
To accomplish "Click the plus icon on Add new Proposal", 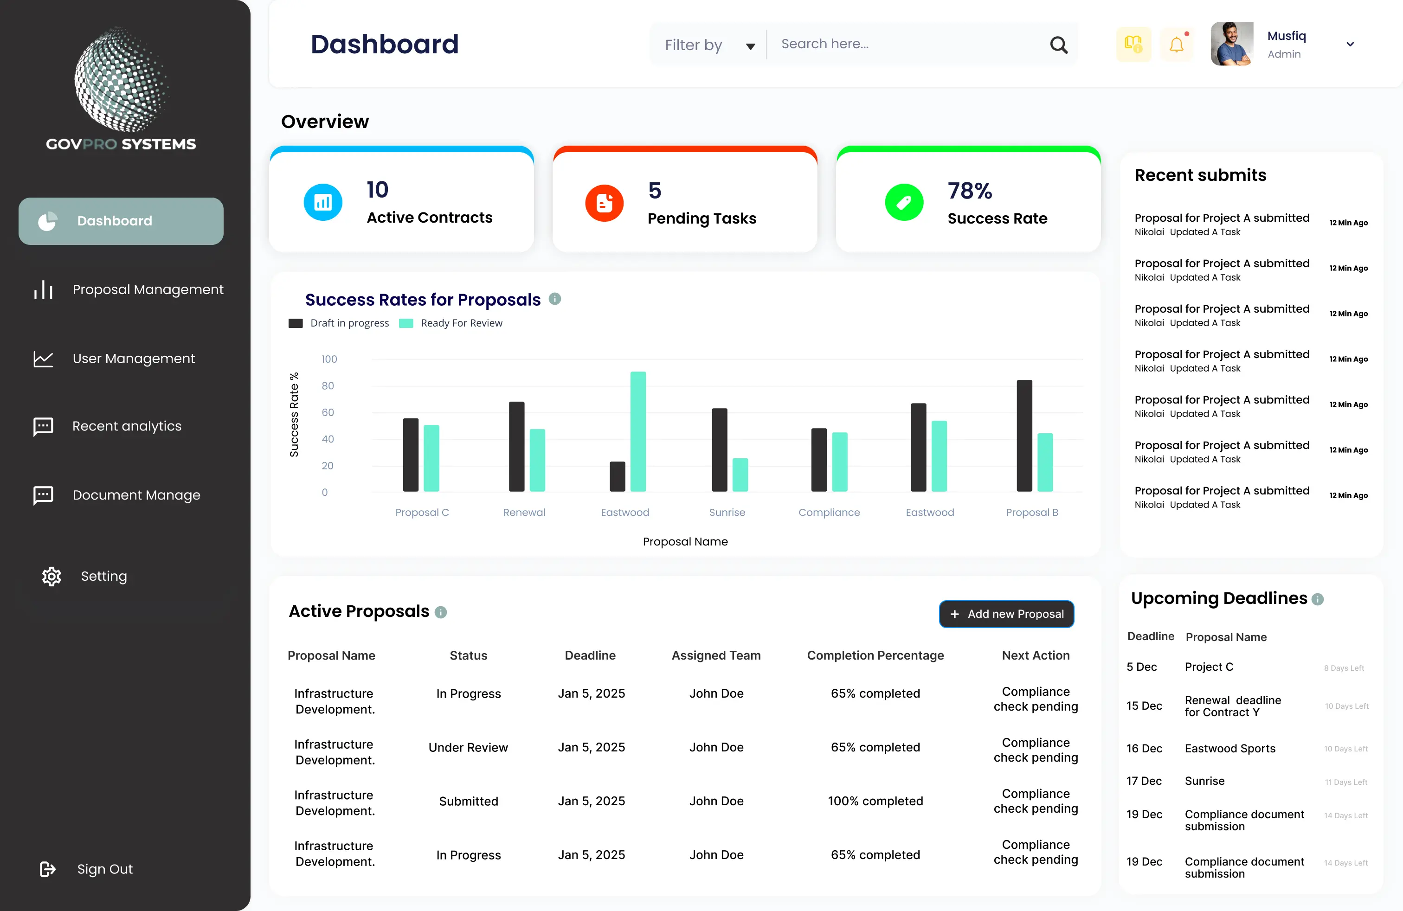I will coord(954,614).
